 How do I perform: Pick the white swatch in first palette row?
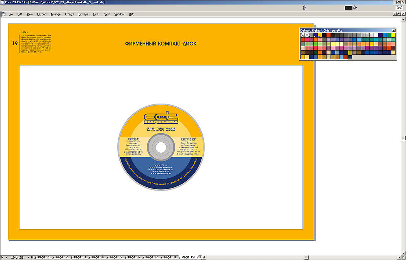(x=376, y=35)
